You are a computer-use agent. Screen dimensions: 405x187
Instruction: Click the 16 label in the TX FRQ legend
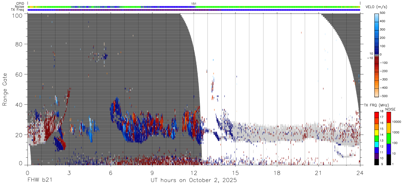tap(382, 123)
